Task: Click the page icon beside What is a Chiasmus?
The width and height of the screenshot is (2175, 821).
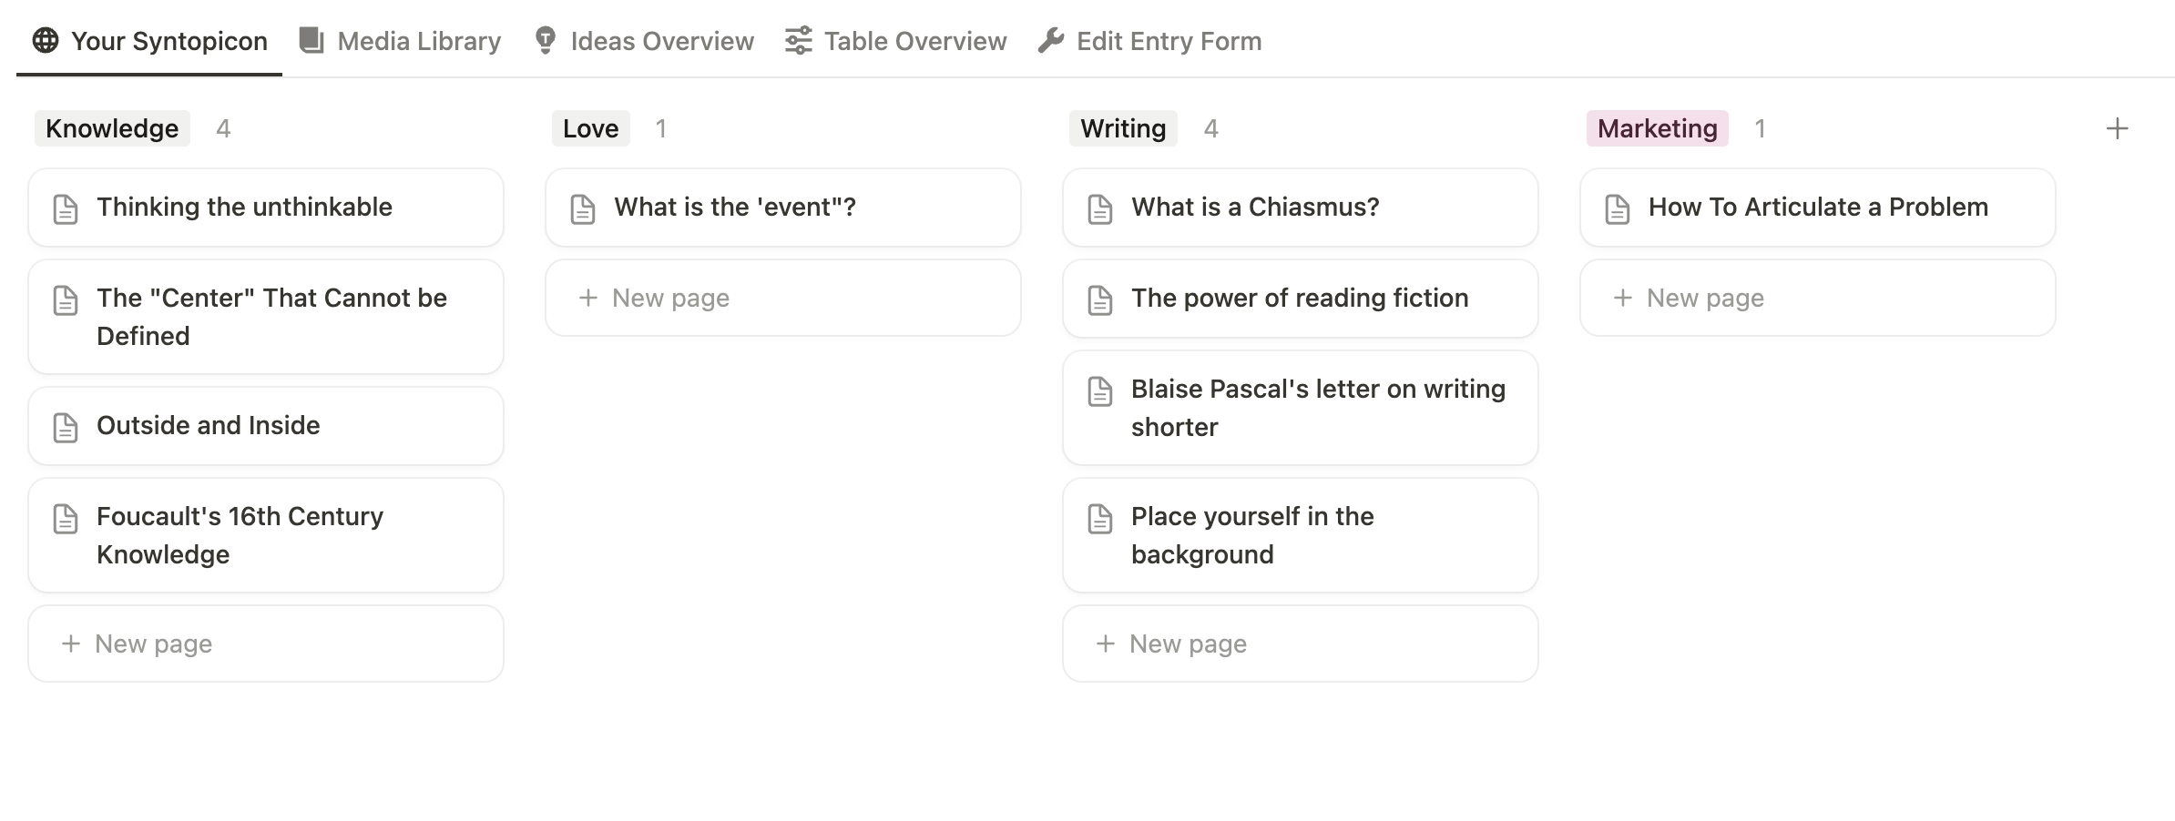Action: (x=1100, y=208)
